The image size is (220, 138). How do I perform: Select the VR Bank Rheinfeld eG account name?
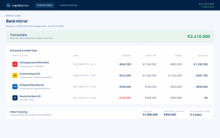click(32, 85)
